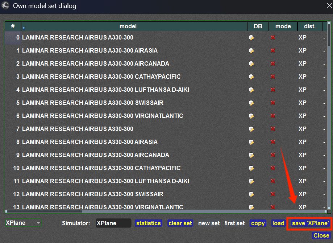Click the XP dist. cell in row 0
This screenshot has width=333, height=243.
(x=303, y=38)
